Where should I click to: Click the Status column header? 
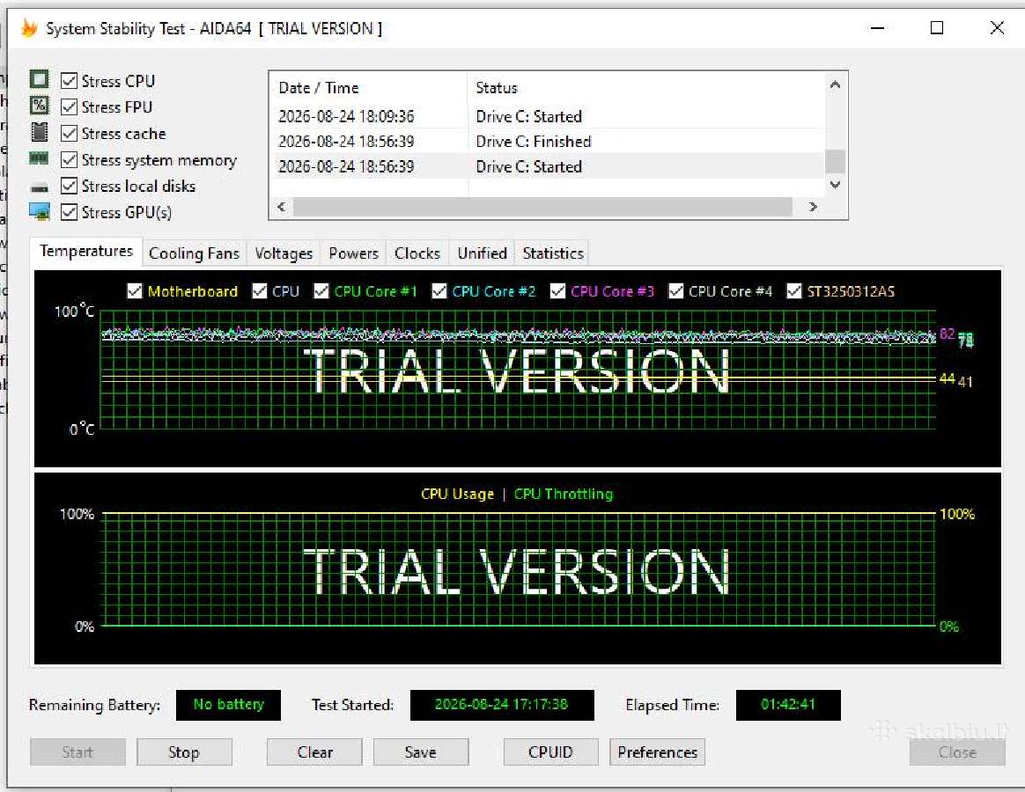tap(645, 88)
